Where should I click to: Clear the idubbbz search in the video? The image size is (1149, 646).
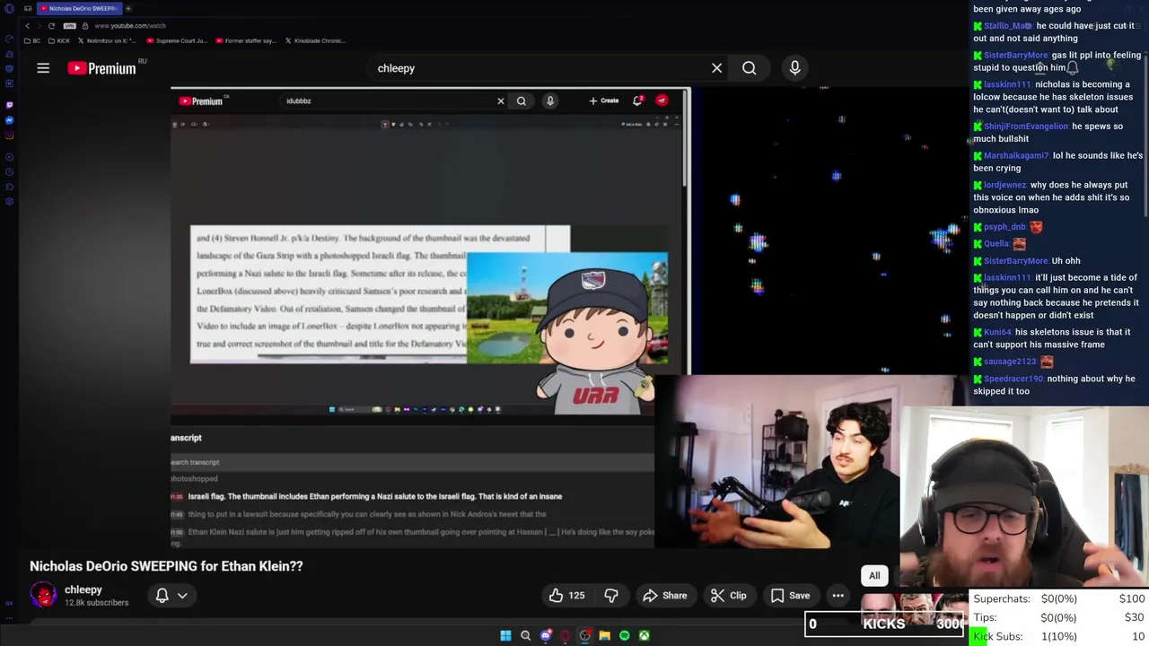501,101
